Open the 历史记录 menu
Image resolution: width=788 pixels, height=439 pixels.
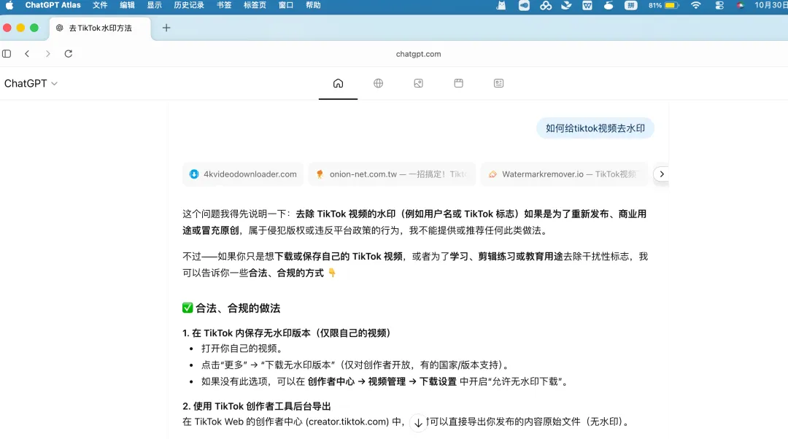click(x=189, y=5)
